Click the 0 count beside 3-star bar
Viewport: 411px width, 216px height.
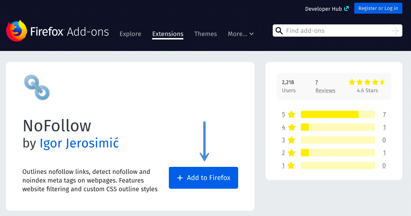(384, 140)
